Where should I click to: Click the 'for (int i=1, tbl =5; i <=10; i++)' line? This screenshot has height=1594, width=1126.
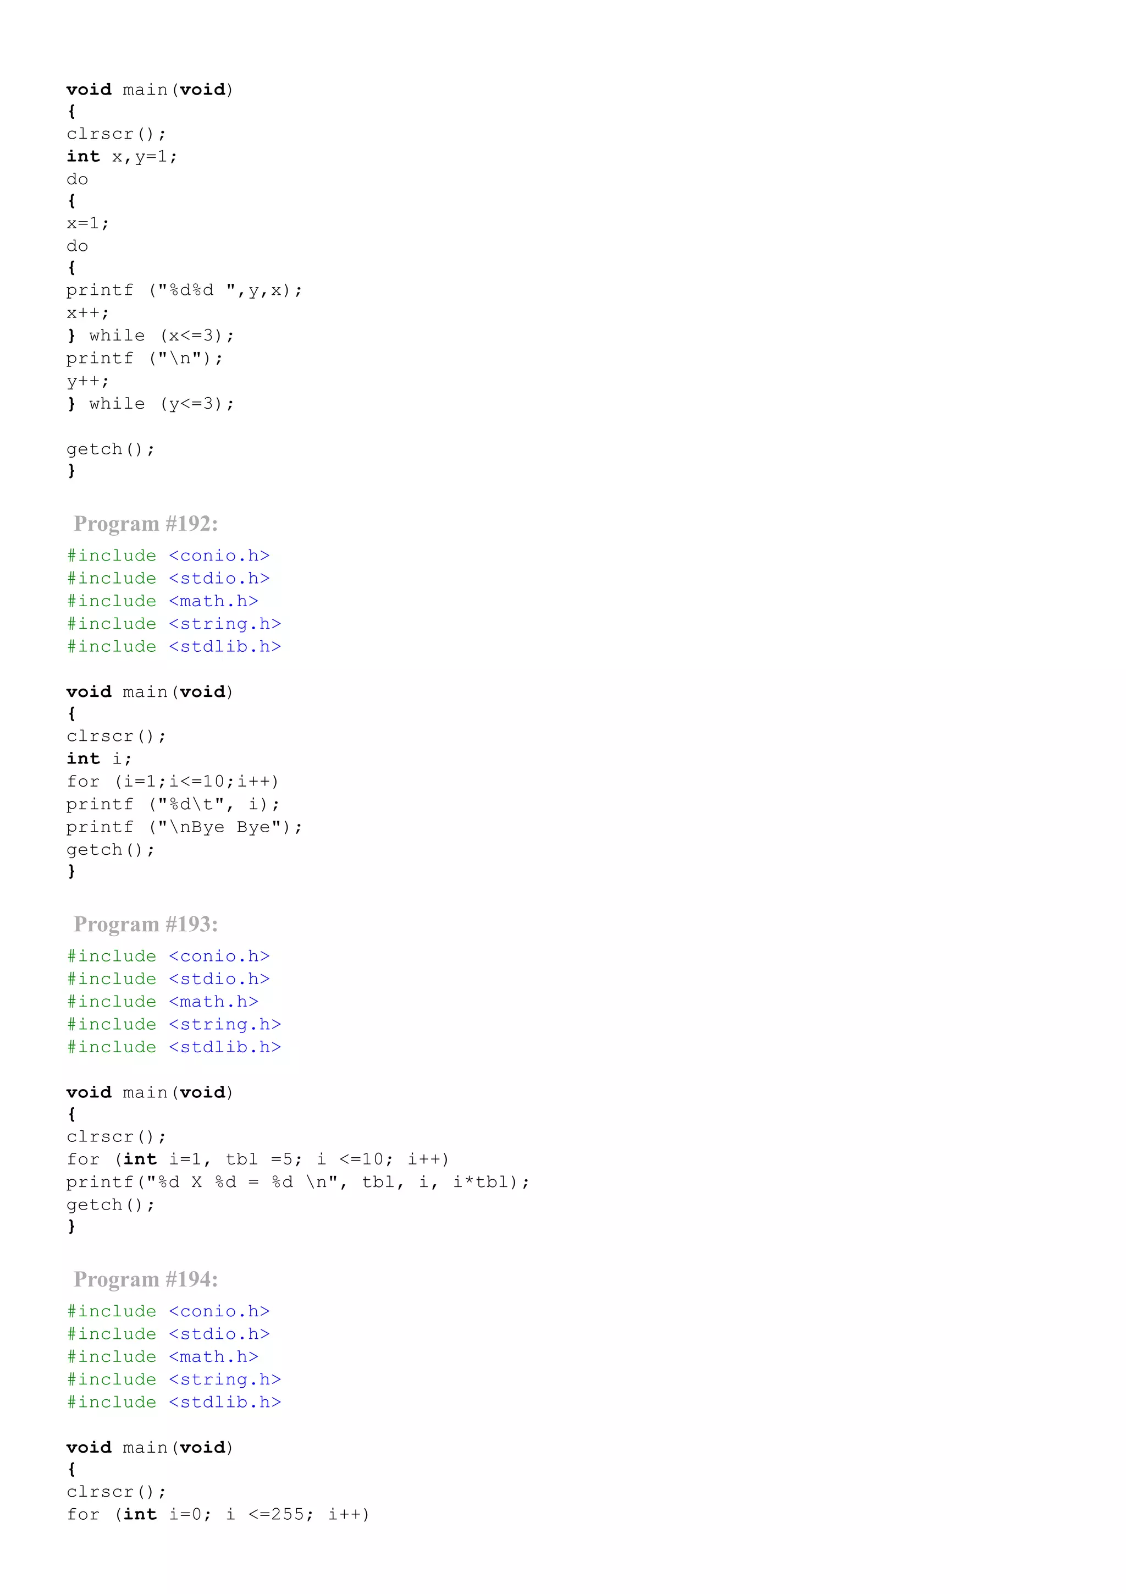(x=258, y=1159)
